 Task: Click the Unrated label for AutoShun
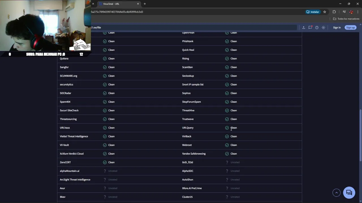(235, 180)
